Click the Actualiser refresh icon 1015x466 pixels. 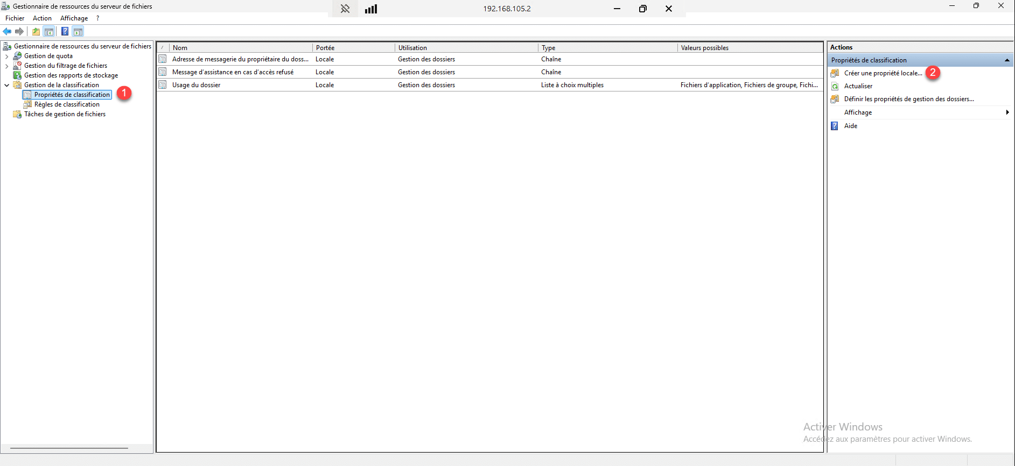point(835,86)
